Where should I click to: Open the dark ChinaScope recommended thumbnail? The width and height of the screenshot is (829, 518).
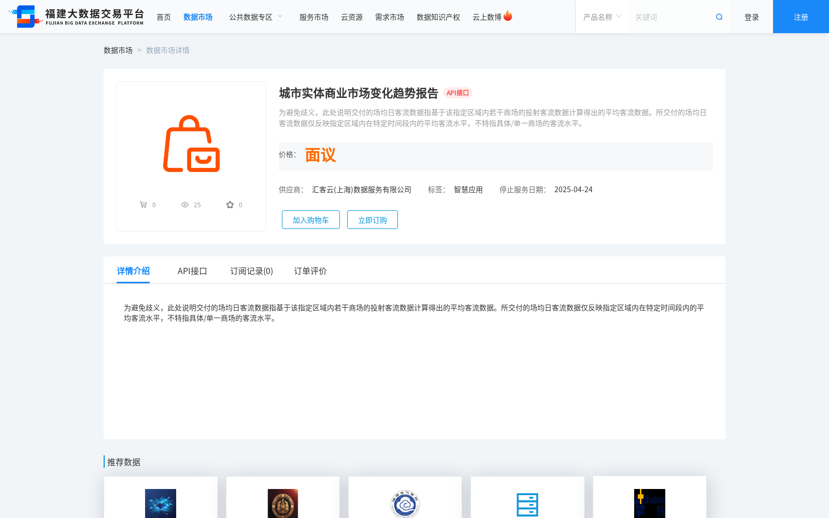[x=650, y=503]
